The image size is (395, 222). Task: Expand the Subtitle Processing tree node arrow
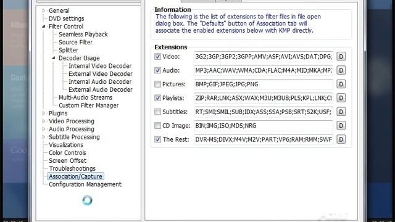pos(44,137)
